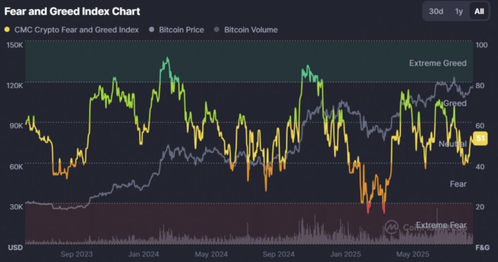Select the All time range tab

point(479,11)
